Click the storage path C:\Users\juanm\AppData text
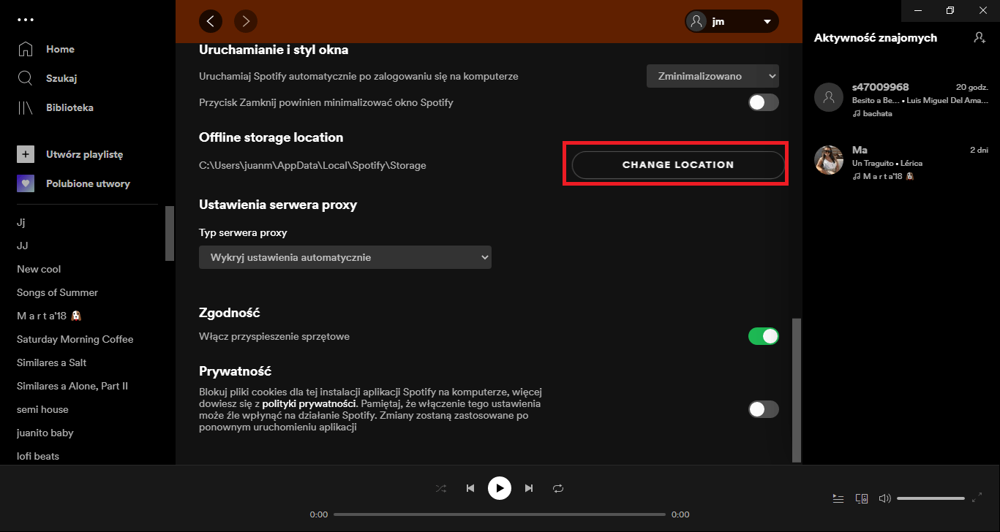This screenshot has height=532, width=1000. [x=312, y=165]
